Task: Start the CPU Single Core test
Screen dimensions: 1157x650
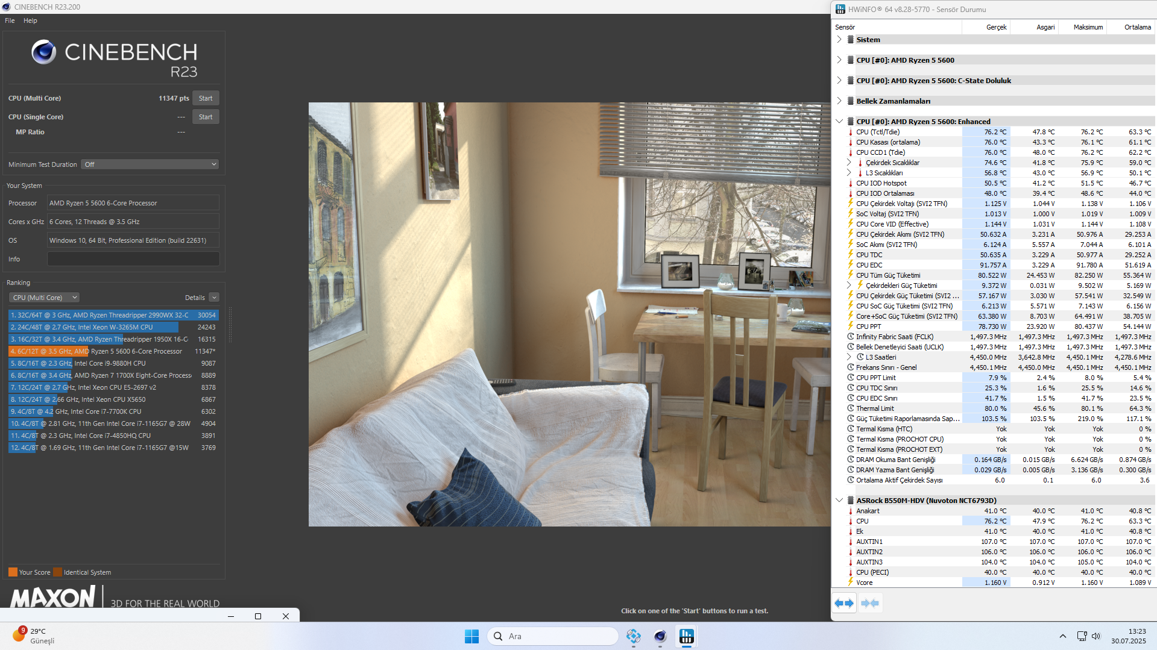Action: point(206,117)
